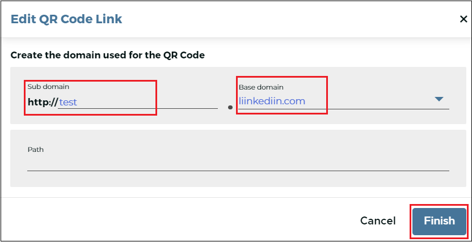Click the dot separator between domain fields
Image resolution: width=472 pixels, height=242 pixels.
click(x=230, y=107)
